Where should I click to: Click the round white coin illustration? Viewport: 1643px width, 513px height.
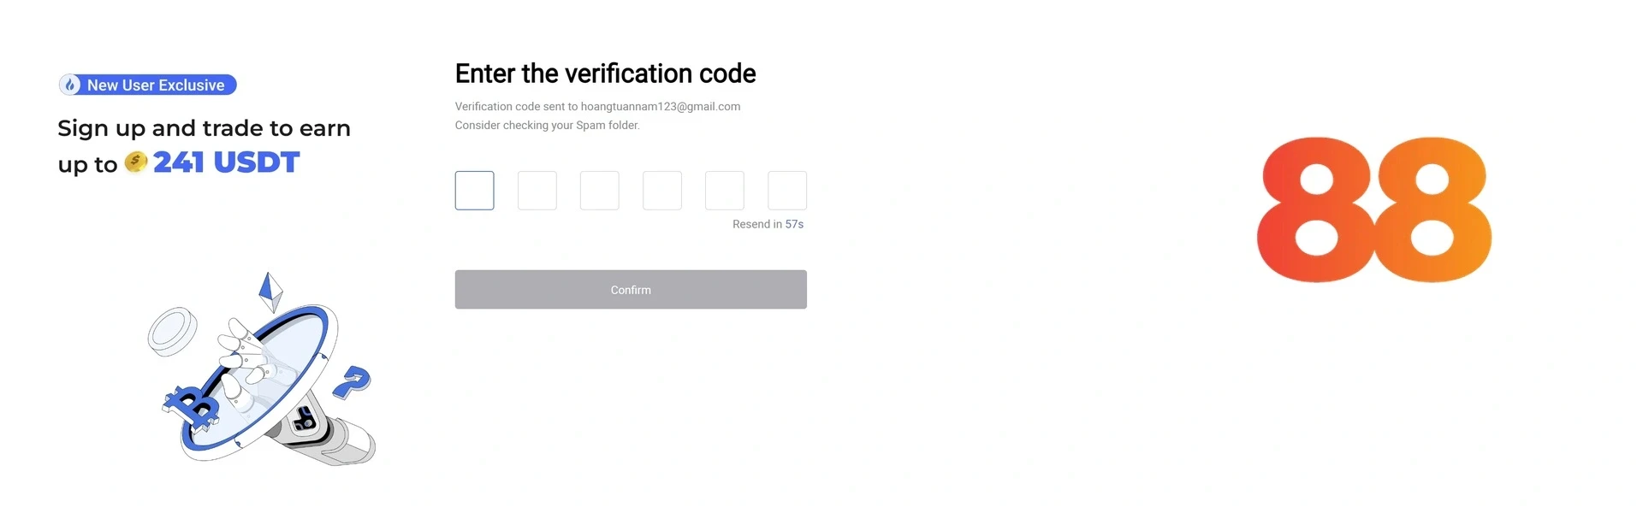[x=172, y=331]
